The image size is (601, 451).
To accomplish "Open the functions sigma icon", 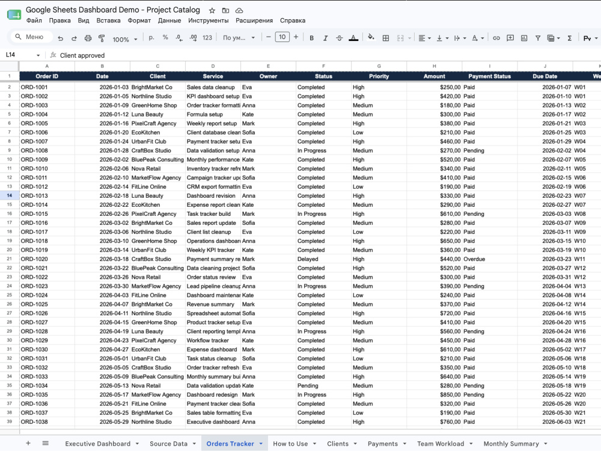I will (570, 38).
